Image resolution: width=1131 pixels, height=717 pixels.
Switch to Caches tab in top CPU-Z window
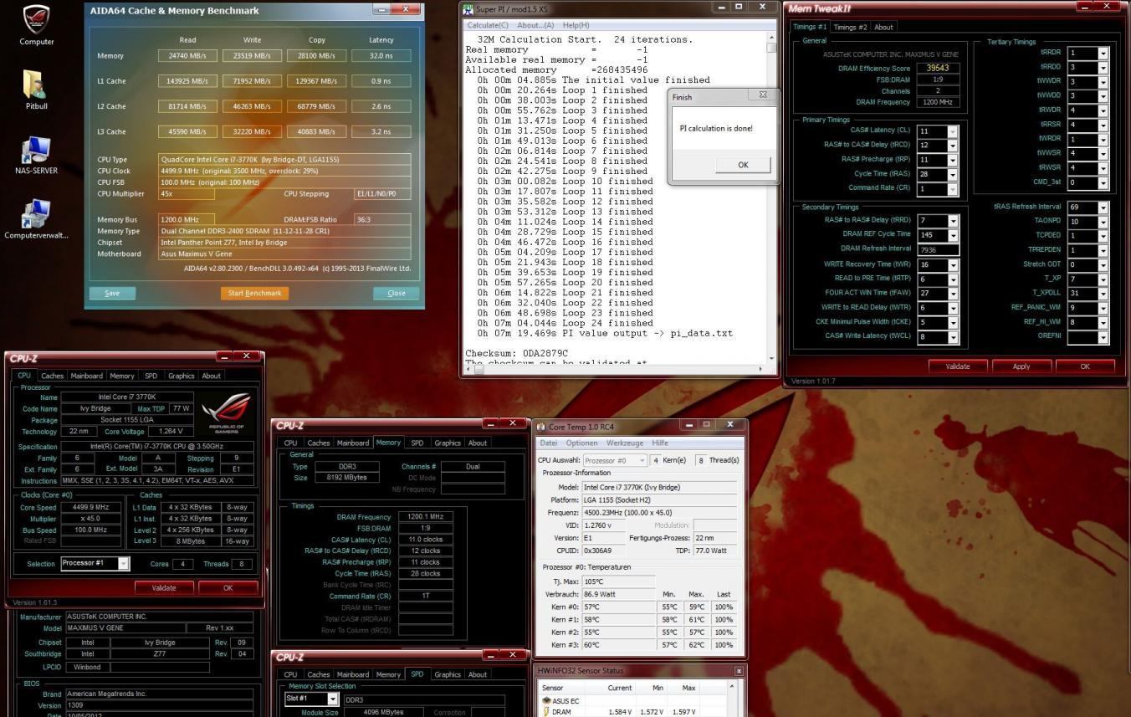(52, 376)
